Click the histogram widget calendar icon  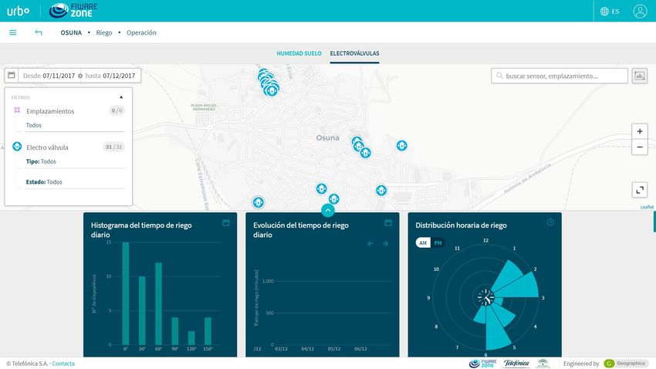(226, 222)
